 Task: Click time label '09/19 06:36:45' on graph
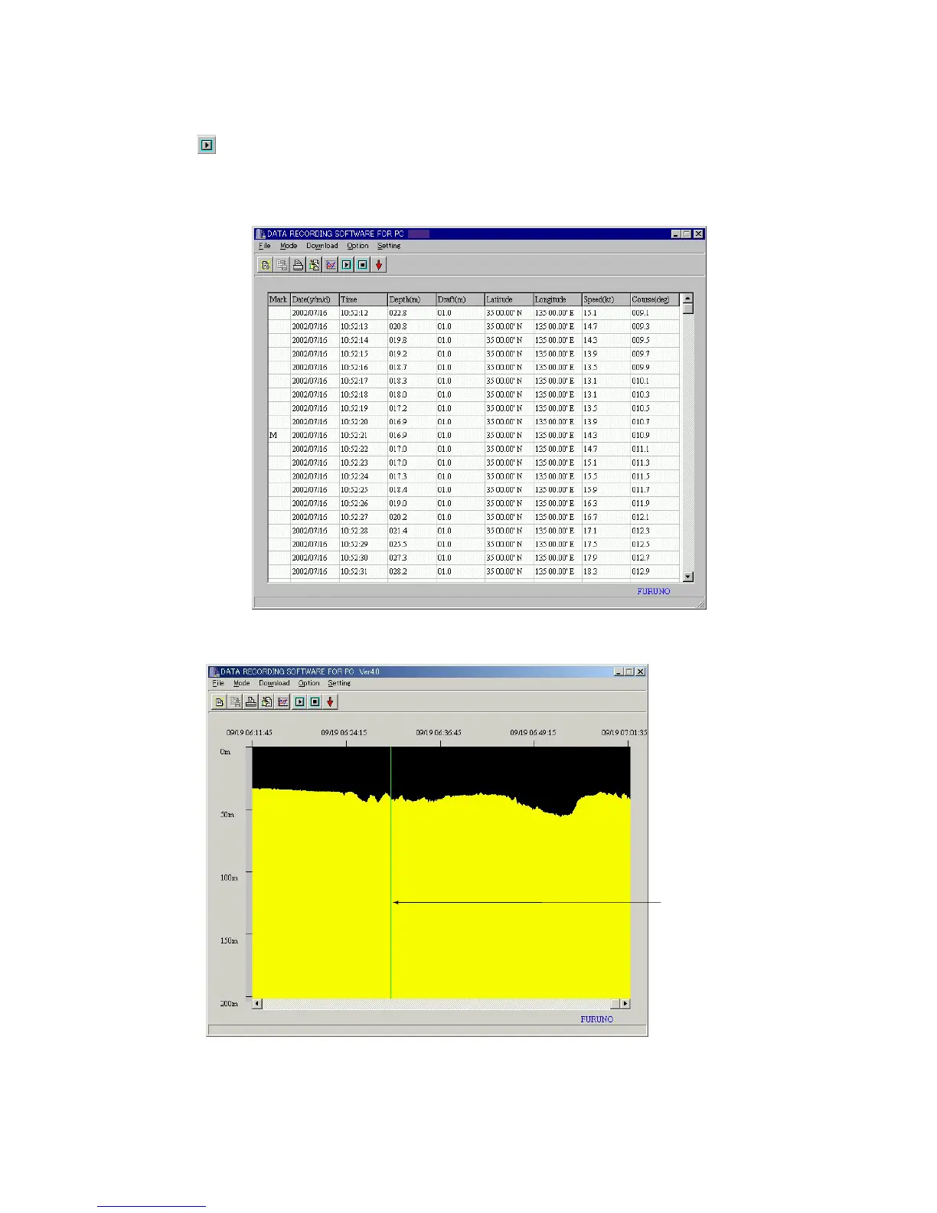tap(439, 733)
